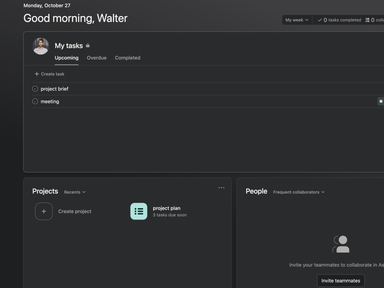Click the collaborators people icon in header

click(367, 20)
